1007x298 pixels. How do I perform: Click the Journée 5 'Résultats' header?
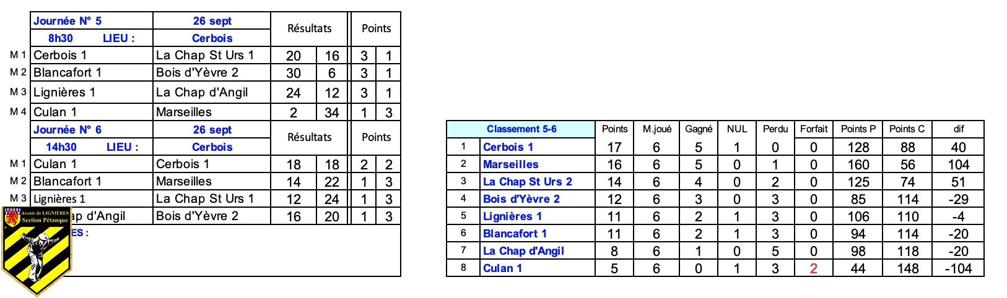tap(309, 28)
